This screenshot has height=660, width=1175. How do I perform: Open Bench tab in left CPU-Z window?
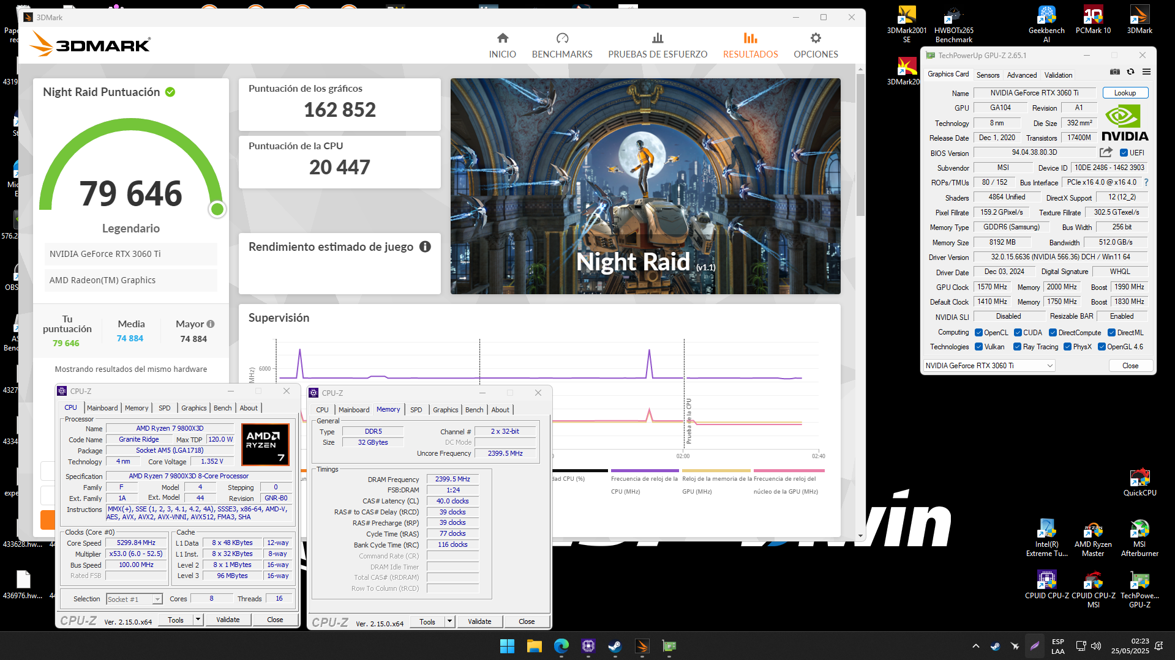[223, 408]
